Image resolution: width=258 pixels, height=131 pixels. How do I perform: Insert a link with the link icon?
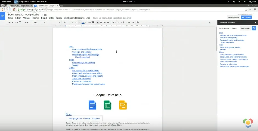(x=89, y=22)
